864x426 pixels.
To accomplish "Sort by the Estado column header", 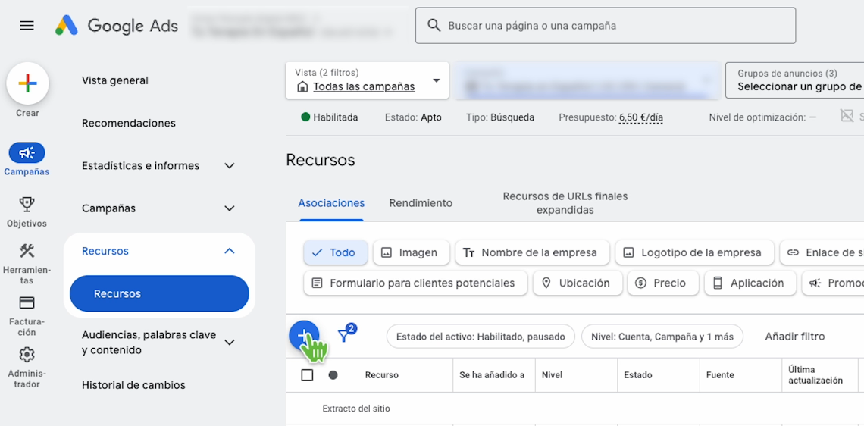I will tap(637, 375).
